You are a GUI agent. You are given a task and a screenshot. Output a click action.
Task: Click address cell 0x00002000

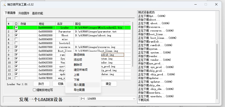46,35
